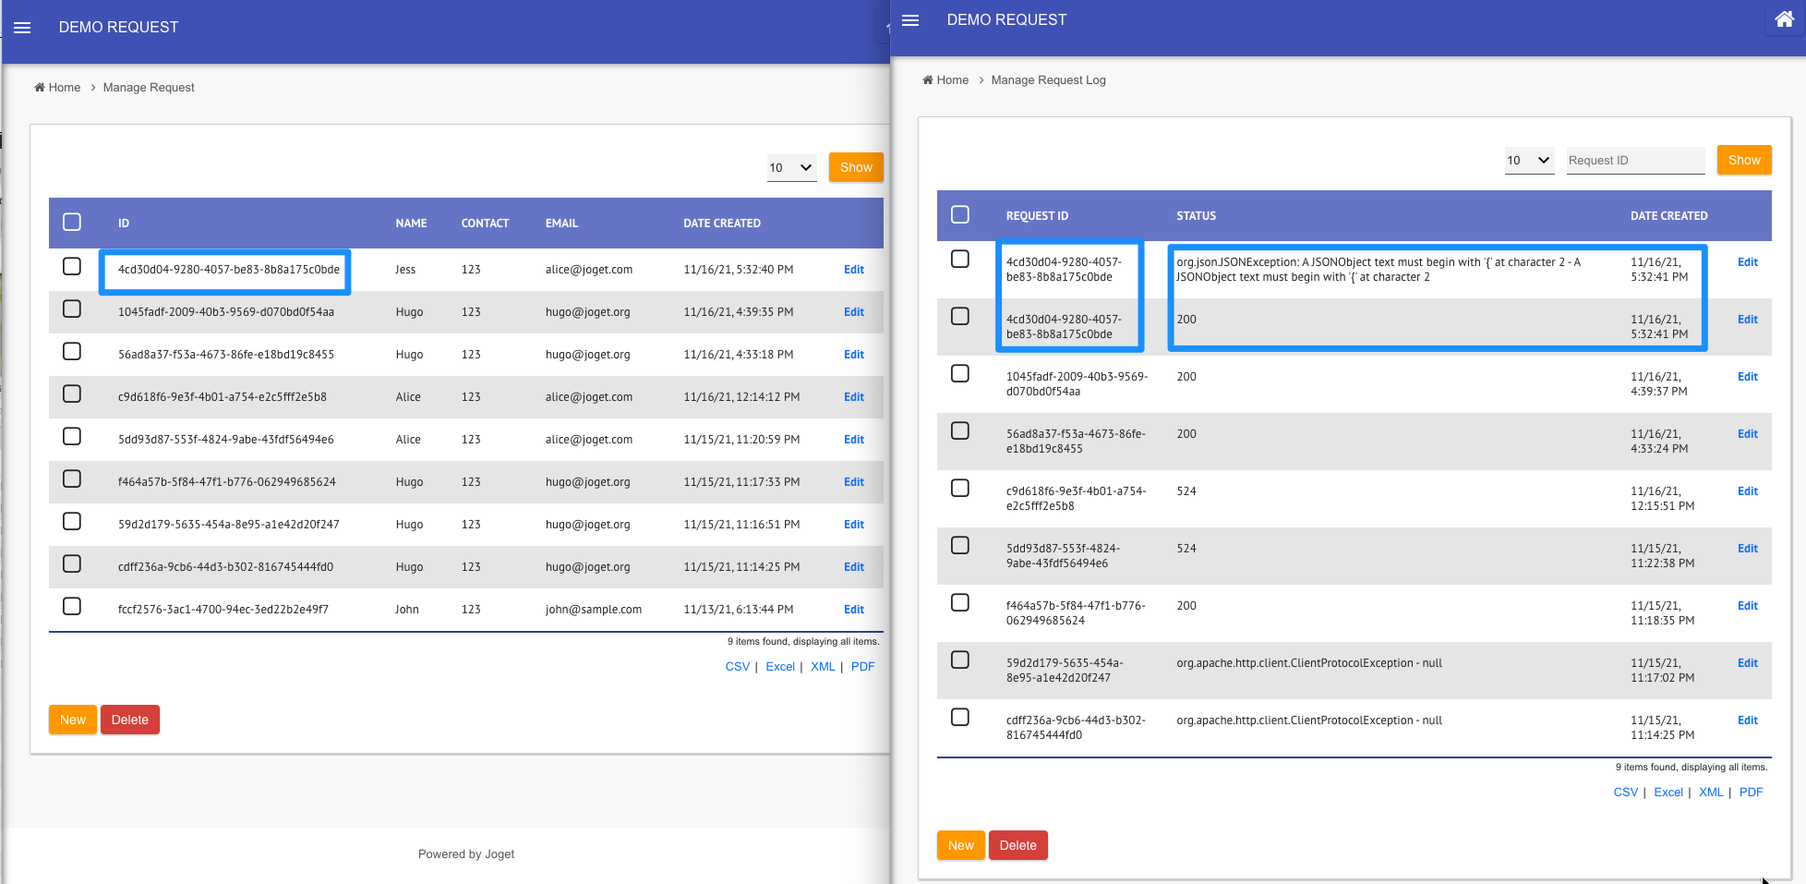Screen dimensions: 1806x884
Task: Click Show button in Manage Request list
Action: [855, 168]
